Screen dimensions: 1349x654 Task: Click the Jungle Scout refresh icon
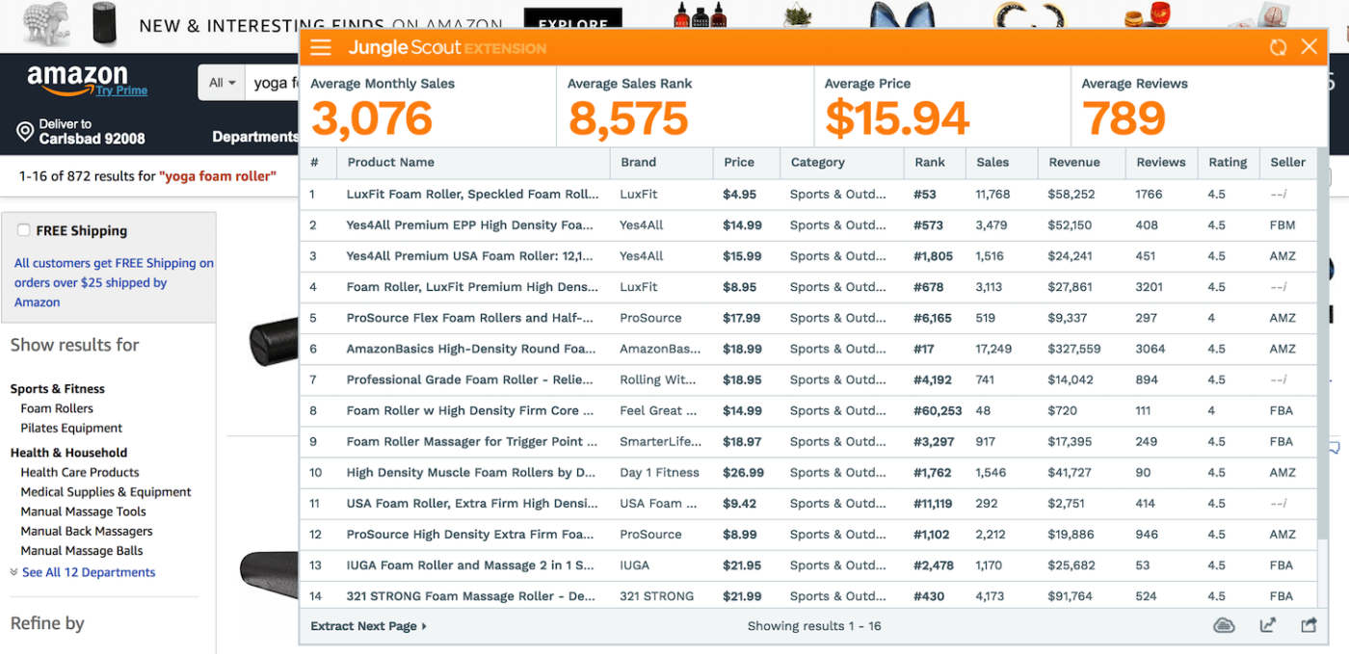(x=1278, y=47)
